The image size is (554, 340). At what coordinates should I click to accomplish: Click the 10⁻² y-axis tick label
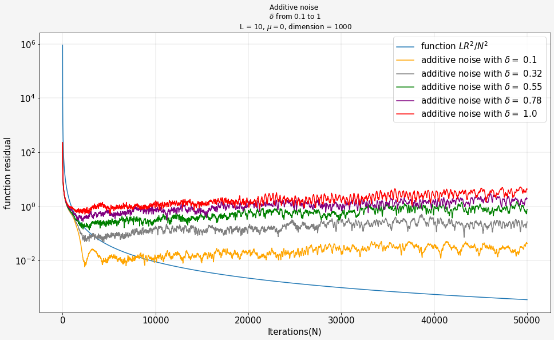26,260
